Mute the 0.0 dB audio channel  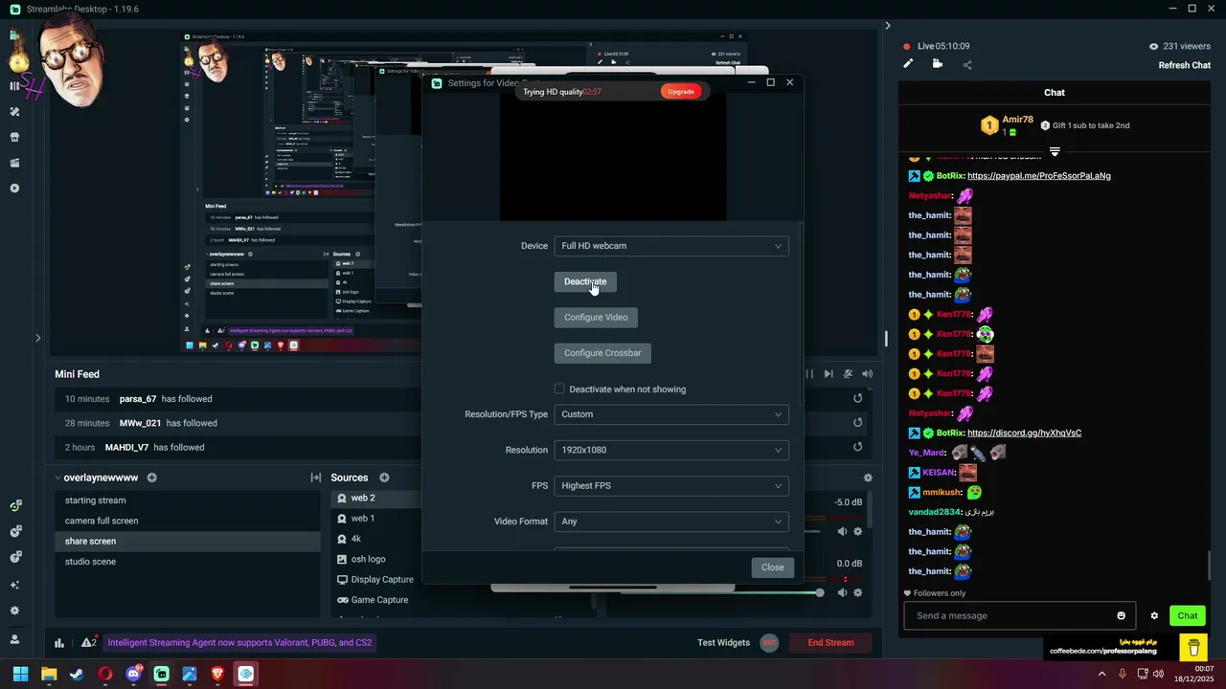pyautogui.click(x=843, y=592)
